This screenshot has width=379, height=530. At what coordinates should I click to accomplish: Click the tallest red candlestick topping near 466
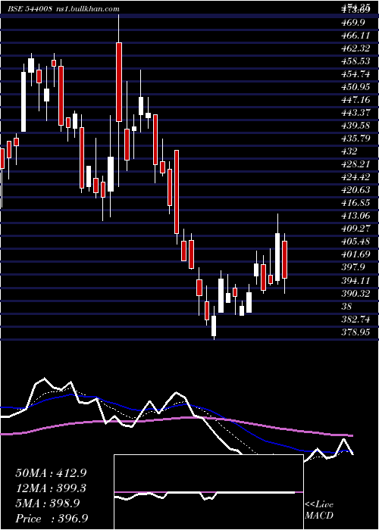[119, 82]
